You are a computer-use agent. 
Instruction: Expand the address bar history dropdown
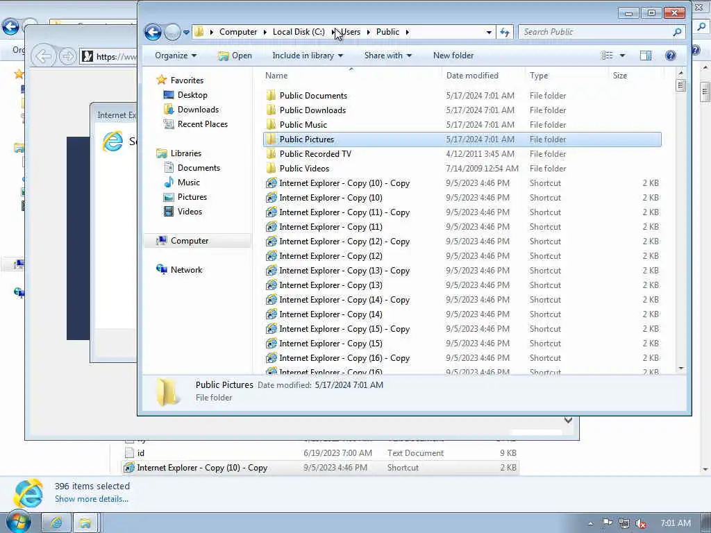pyautogui.click(x=489, y=32)
